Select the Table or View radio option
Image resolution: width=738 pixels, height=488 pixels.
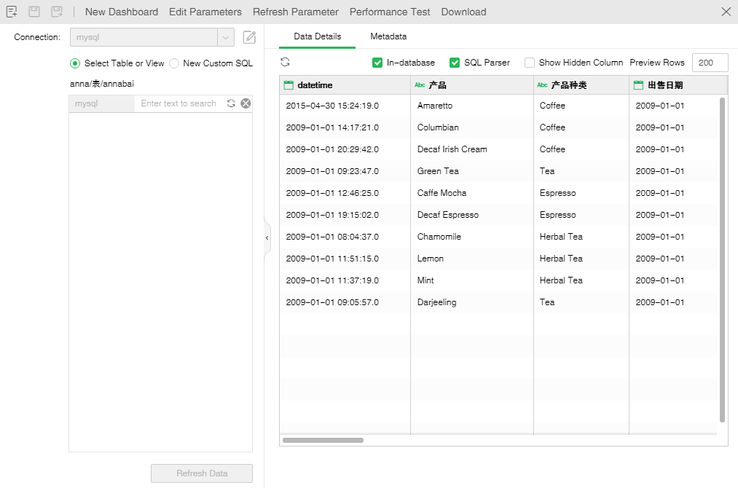pyautogui.click(x=75, y=63)
